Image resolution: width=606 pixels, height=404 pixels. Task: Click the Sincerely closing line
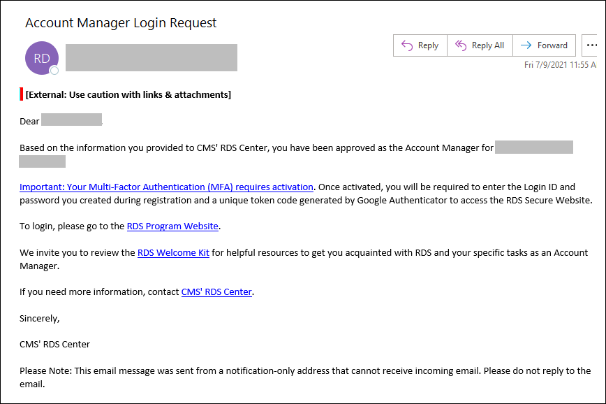tap(40, 318)
